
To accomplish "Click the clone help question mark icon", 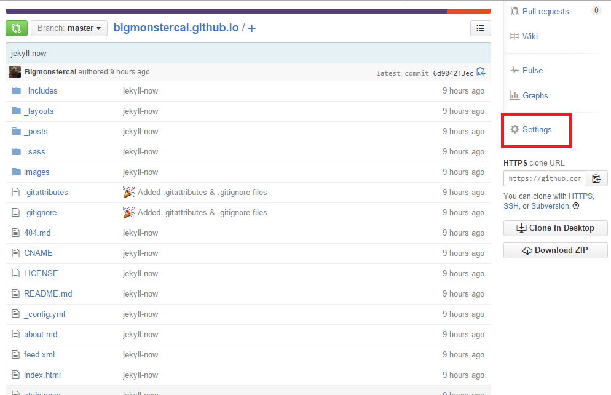I will coord(576,206).
